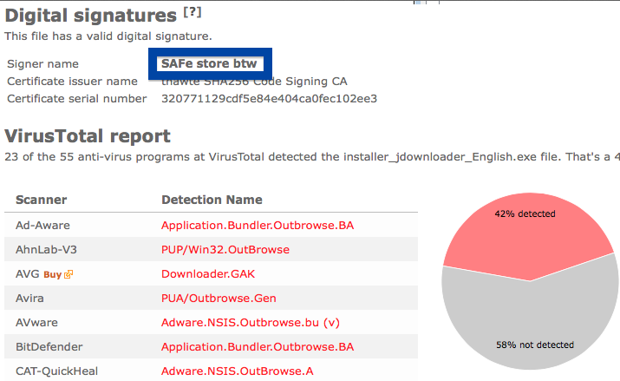
Task: Click the Scanner column header
Action: [x=41, y=200]
